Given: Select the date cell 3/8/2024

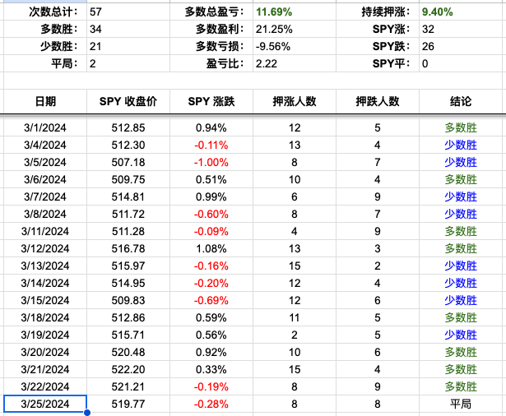Looking at the screenshot, I should (x=45, y=214).
